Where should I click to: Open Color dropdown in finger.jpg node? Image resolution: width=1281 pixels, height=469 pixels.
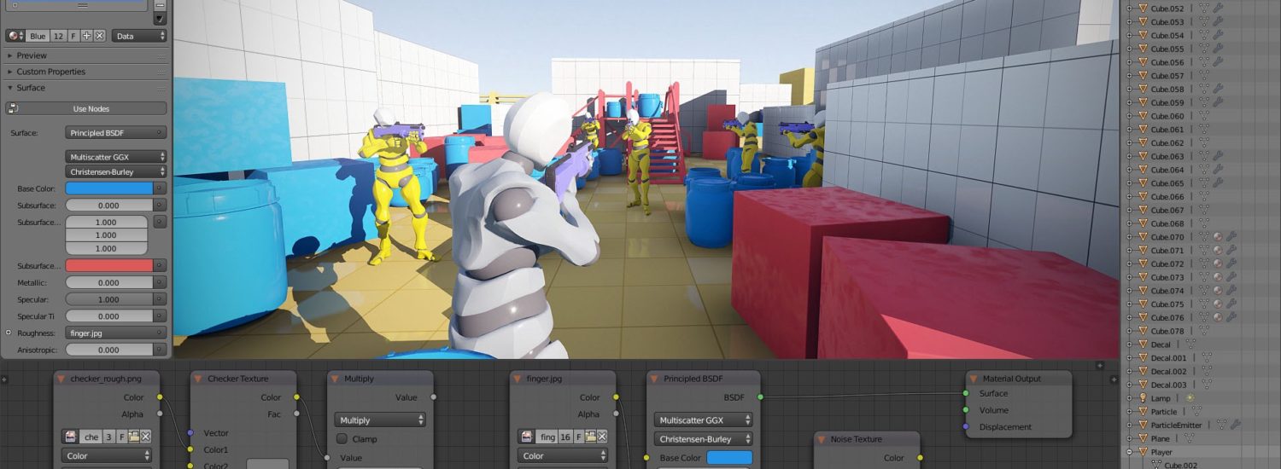[x=563, y=456]
